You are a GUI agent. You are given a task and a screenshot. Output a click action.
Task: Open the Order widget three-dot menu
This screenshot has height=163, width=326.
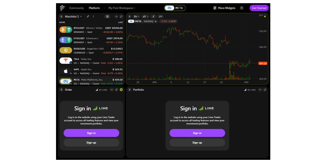point(112,90)
